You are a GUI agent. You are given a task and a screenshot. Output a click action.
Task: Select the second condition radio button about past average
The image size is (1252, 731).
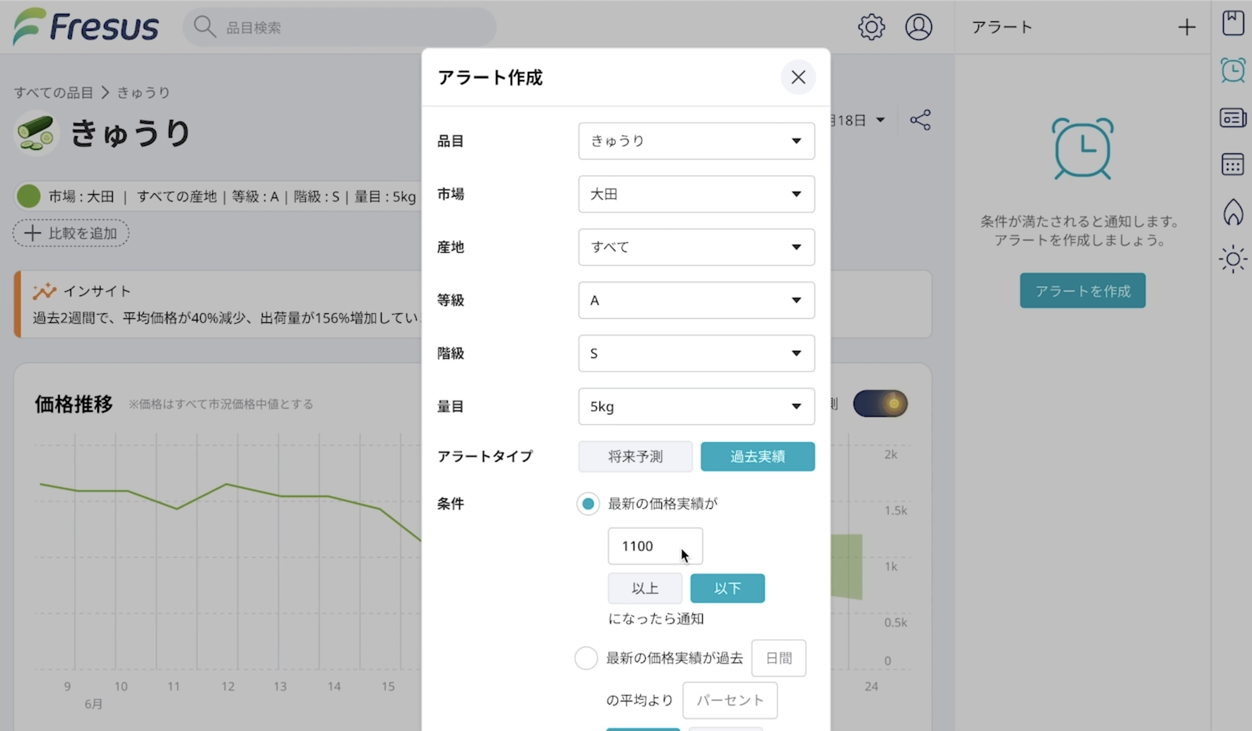point(586,658)
